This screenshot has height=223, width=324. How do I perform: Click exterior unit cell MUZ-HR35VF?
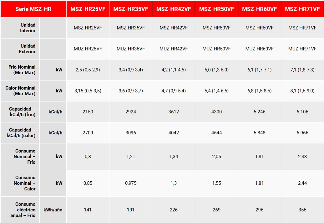click(131, 49)
